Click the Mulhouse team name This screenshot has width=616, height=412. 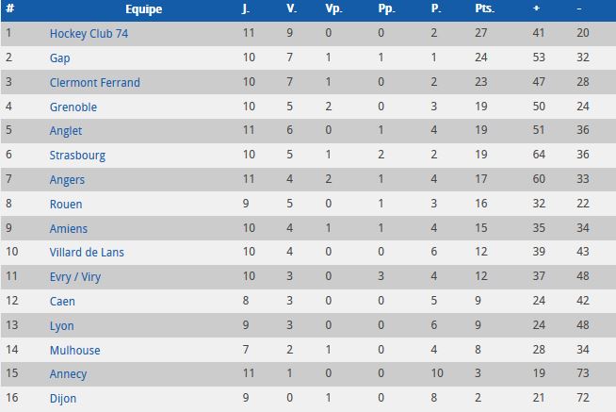click(74, 351)
